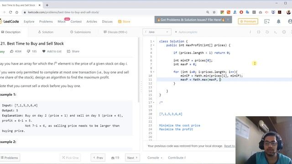Click the text 'Maximize the profit'
Viewport: 292px width, 164px height.
tap(176, 129)
